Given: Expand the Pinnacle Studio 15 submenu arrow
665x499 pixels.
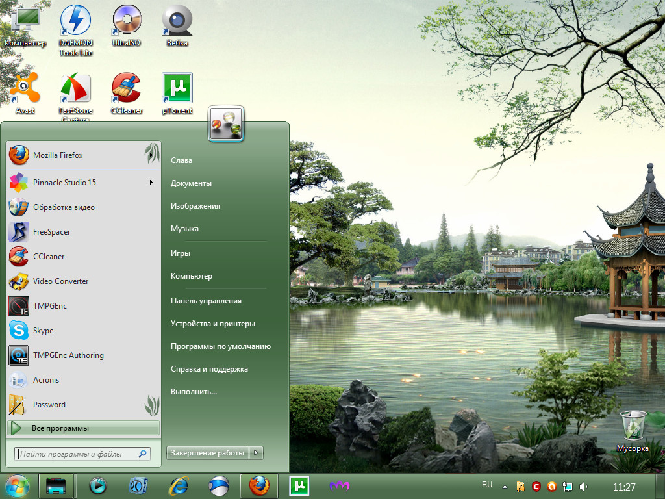Looking at the screenshot, I should 151,183.
